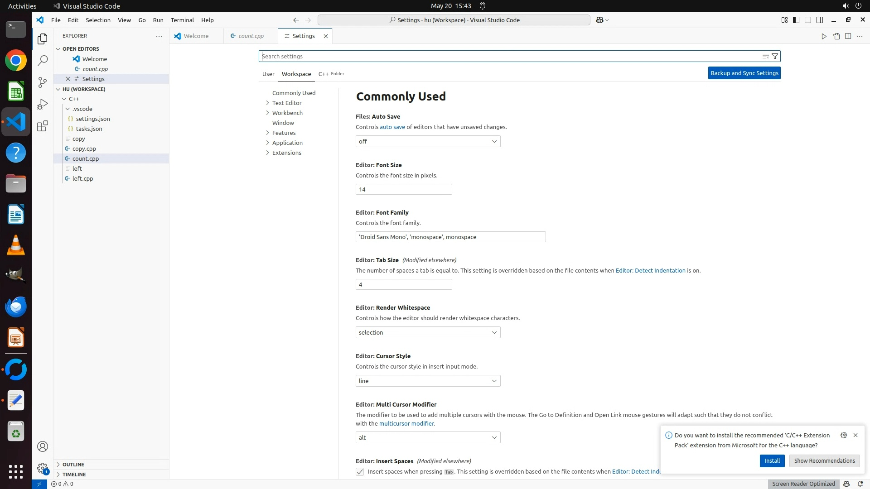Toggle the bottom panel layout icon
This screenshot has height=489, width=870.
point(808,20)
